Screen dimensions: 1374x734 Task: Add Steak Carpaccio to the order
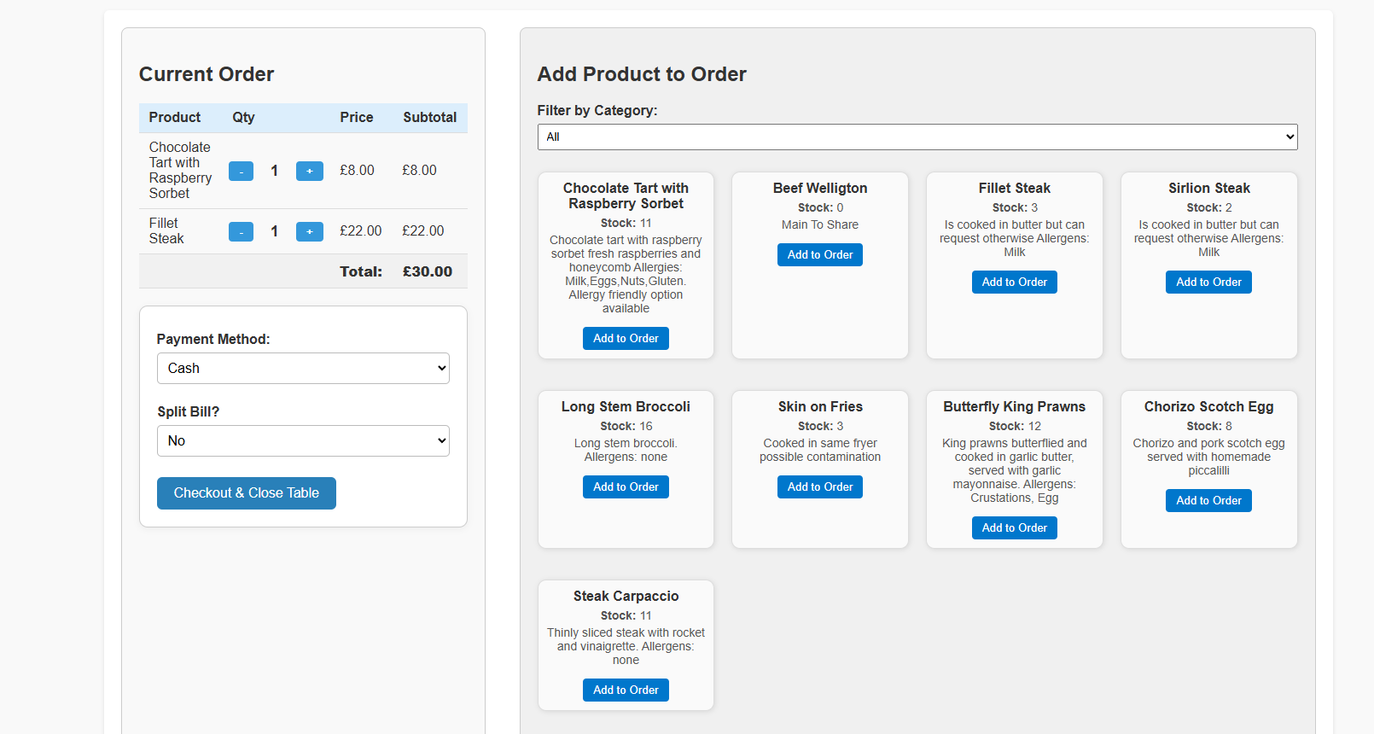626,690
